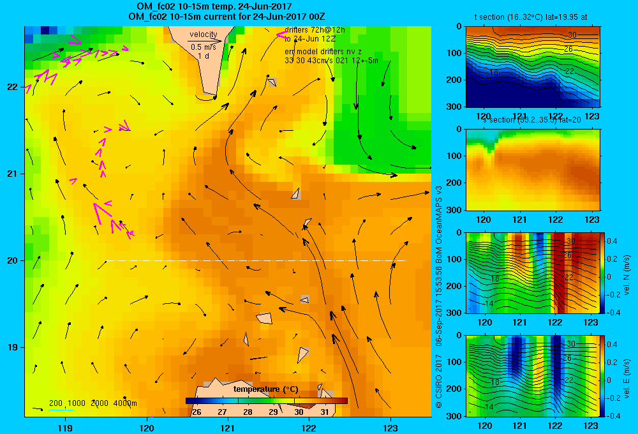The image size is (638, 434).
Task: Open the salinity section plot panel
Action: tap(533, 170)
